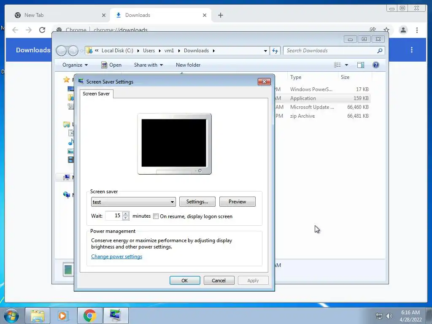Open the Organize menu in Explorer
The image size is (432, 324).
pyautogui.click(x=75, y=65)
